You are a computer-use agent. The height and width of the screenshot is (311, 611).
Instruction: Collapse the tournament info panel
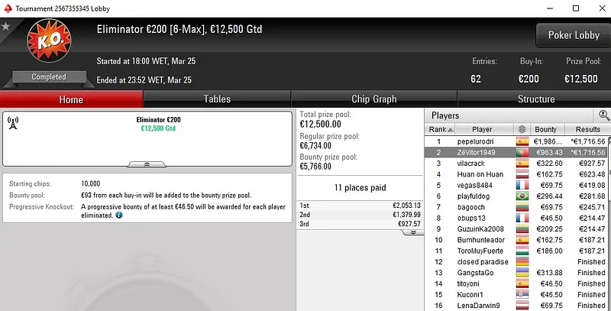(147, 164)
